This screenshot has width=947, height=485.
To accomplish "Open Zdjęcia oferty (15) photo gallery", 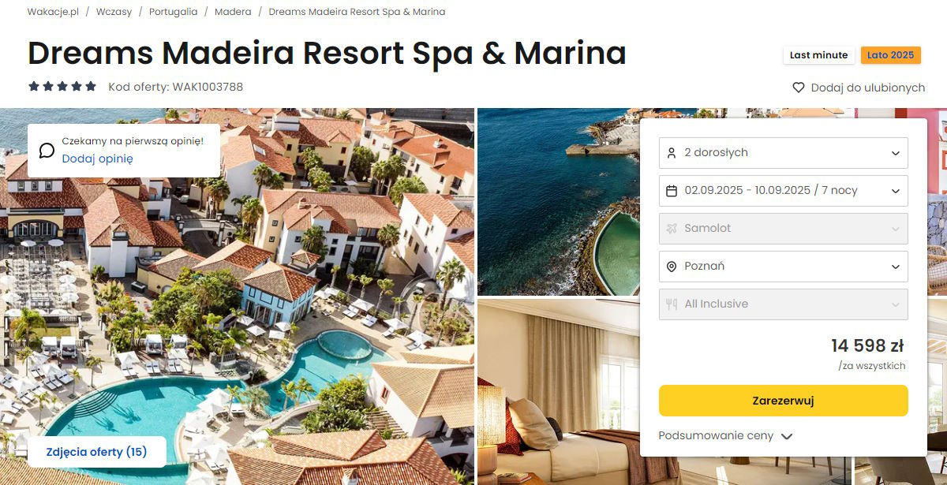I will (97, 453).
